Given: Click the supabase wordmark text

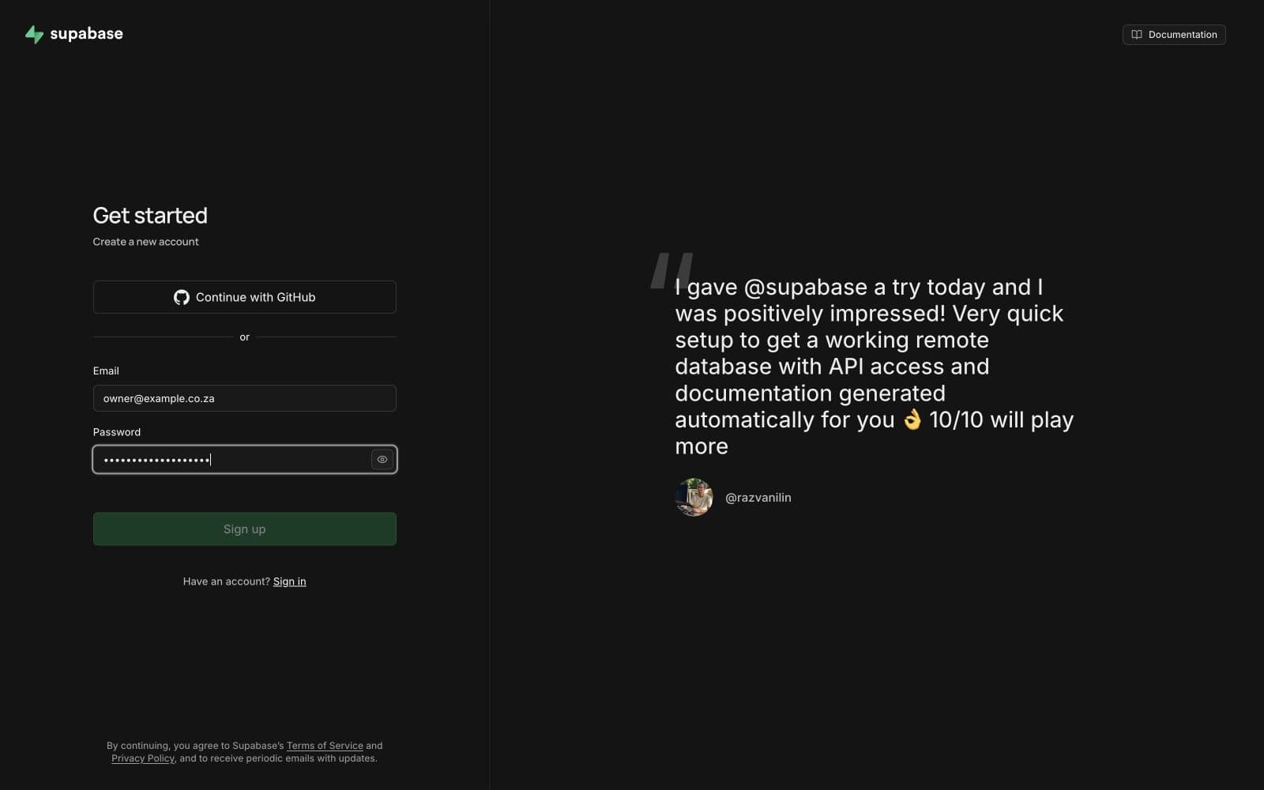Looking at the screenshot, I should [87, 34].
